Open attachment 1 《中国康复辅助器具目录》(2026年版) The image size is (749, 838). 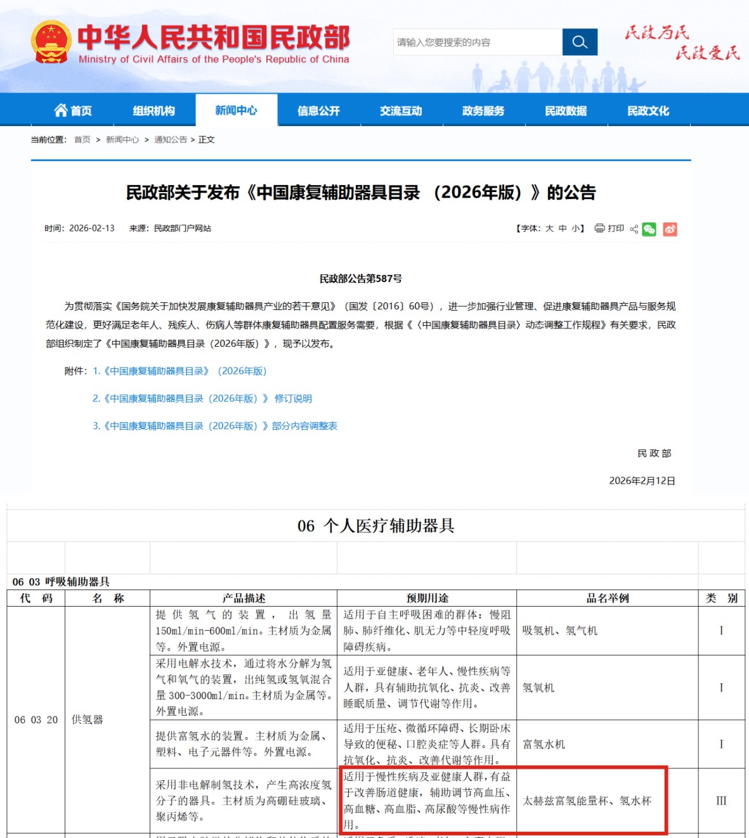[x=179, y=371]
